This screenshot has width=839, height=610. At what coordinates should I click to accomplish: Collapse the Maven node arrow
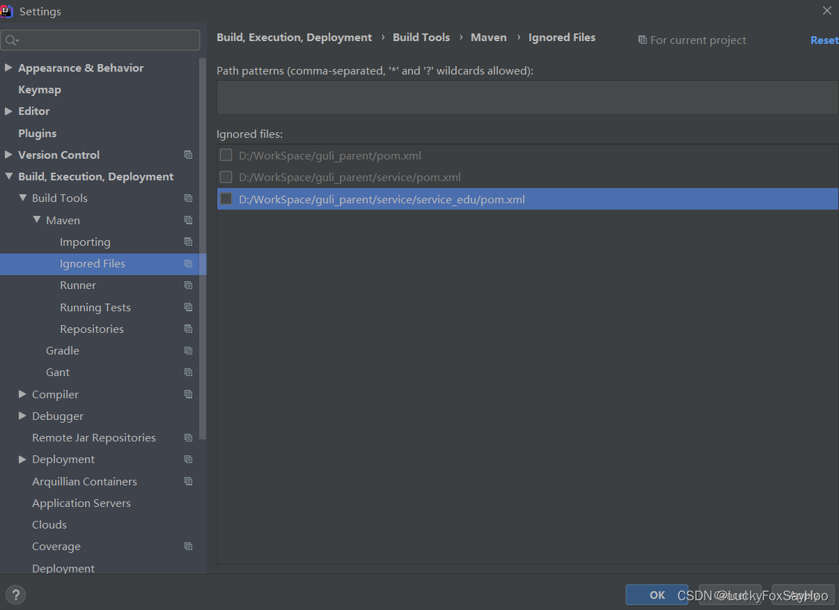37,220
